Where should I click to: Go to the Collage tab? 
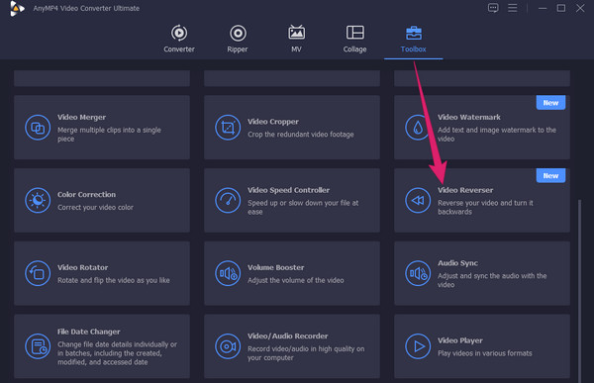[355, 39]
